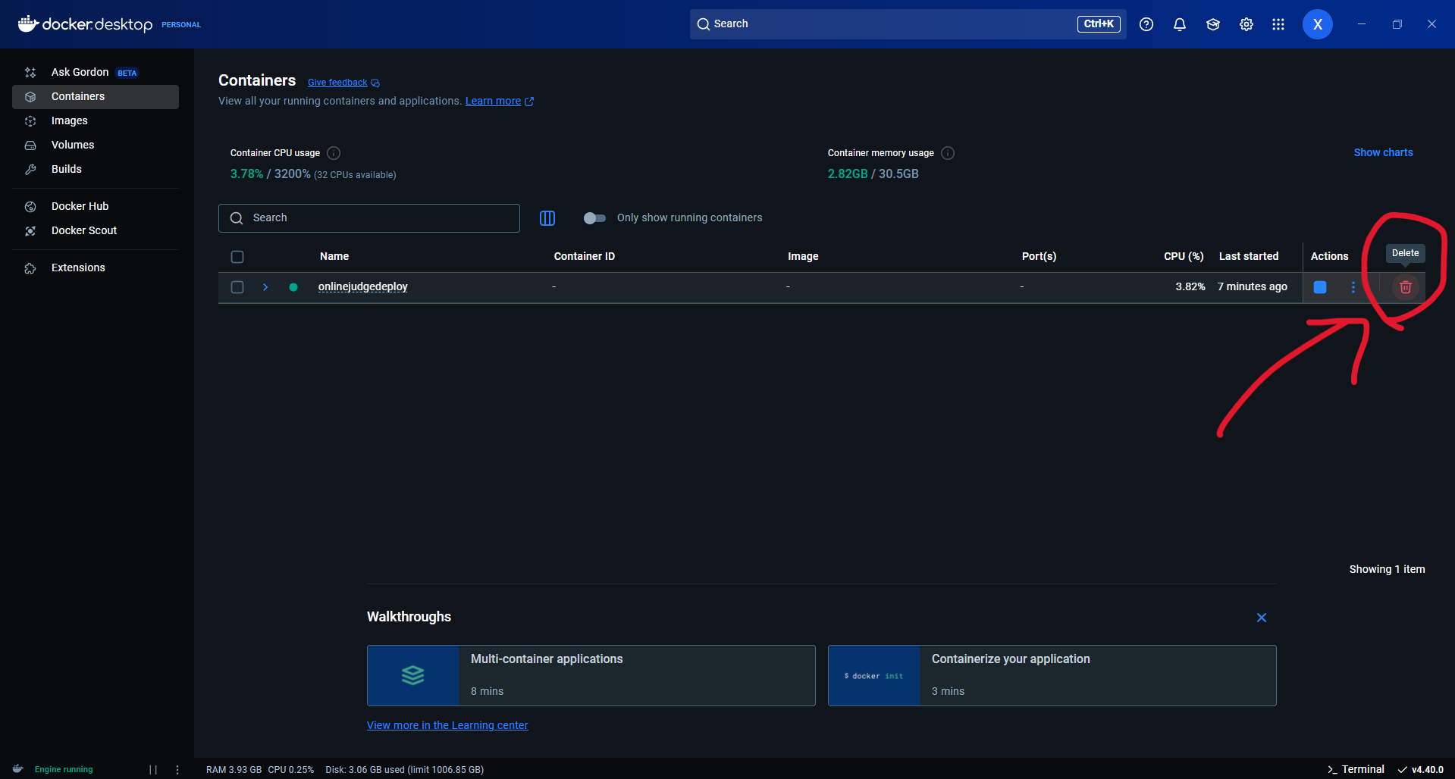Open the apps grid icon

1278,24
